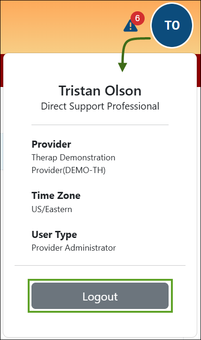
Task: Open the TO profile avatar
Action: (x=172, y=25)
